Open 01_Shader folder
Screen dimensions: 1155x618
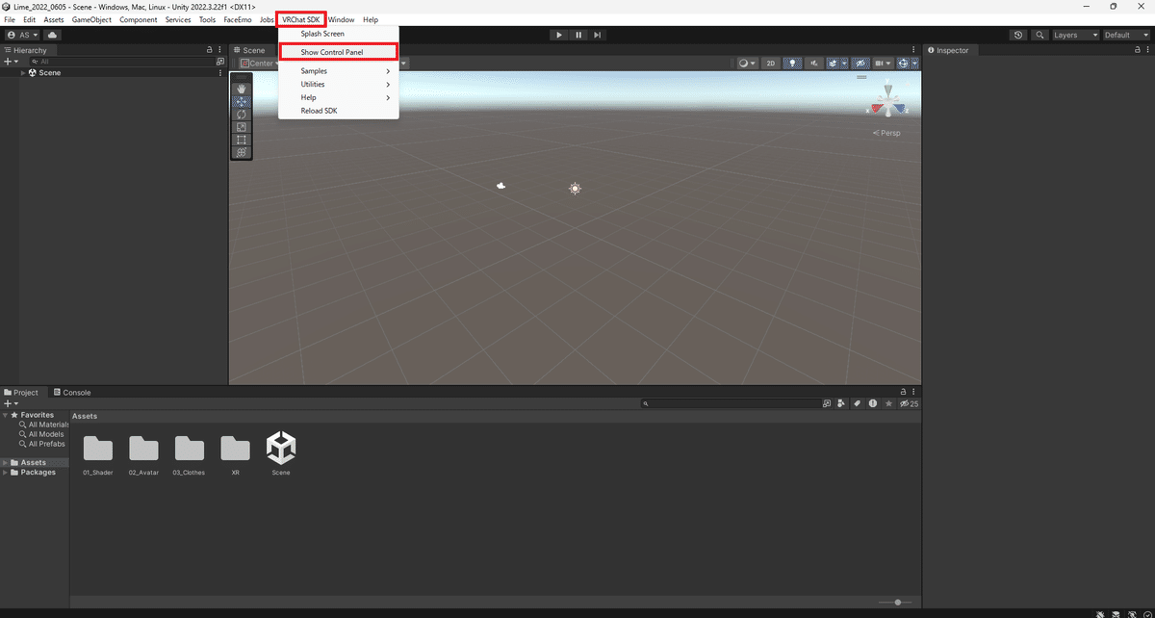click(98, 454)
